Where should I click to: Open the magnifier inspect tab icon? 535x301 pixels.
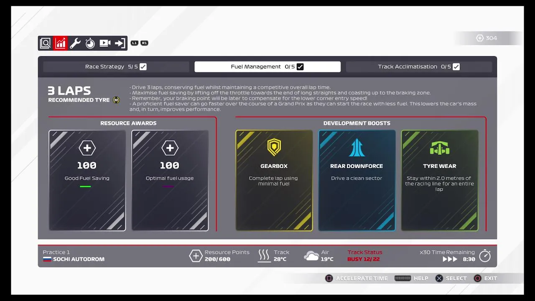click(x=45, y=43)
